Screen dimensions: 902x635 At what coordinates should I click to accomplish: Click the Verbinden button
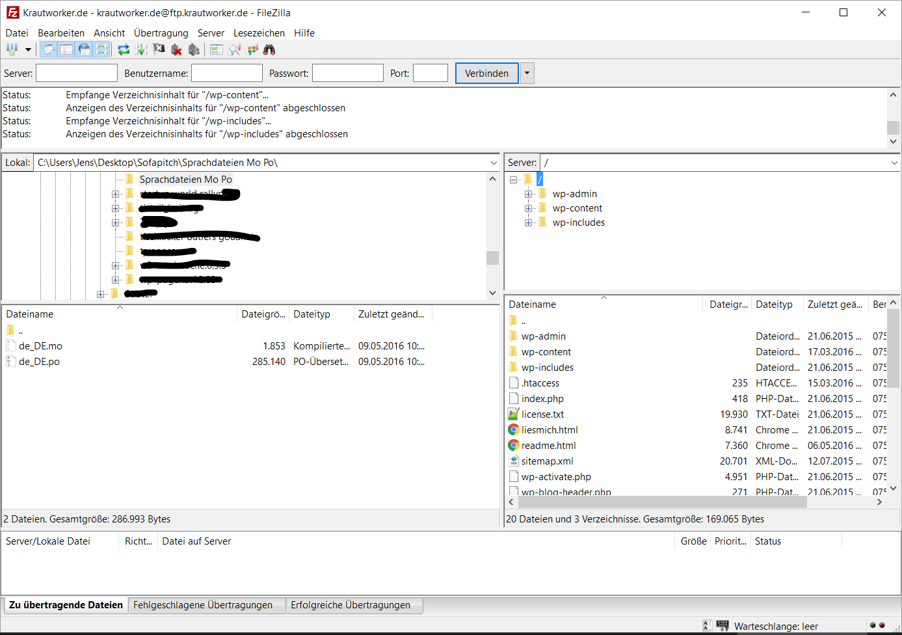[x=486, y=73]
